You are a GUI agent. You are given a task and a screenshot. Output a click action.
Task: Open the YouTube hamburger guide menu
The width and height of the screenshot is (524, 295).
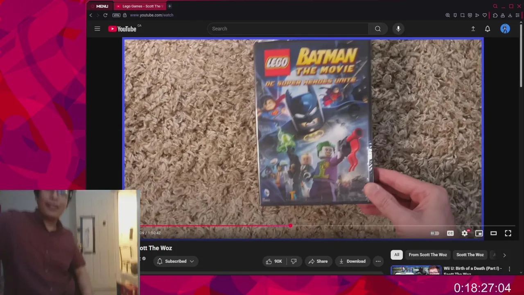97,29
